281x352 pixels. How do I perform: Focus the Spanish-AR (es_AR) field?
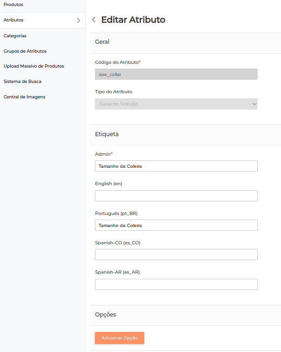(176, 284)
